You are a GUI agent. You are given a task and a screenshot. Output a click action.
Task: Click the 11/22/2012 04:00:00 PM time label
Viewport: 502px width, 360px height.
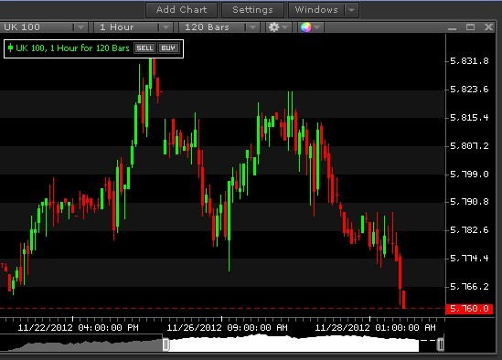pyautogui.click(x=78, y=328)
